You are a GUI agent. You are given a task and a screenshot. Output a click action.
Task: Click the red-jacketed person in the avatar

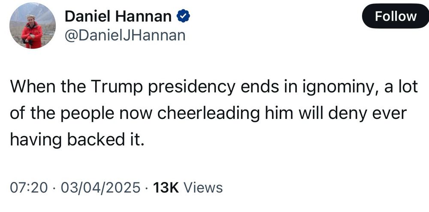pos(31,33)
